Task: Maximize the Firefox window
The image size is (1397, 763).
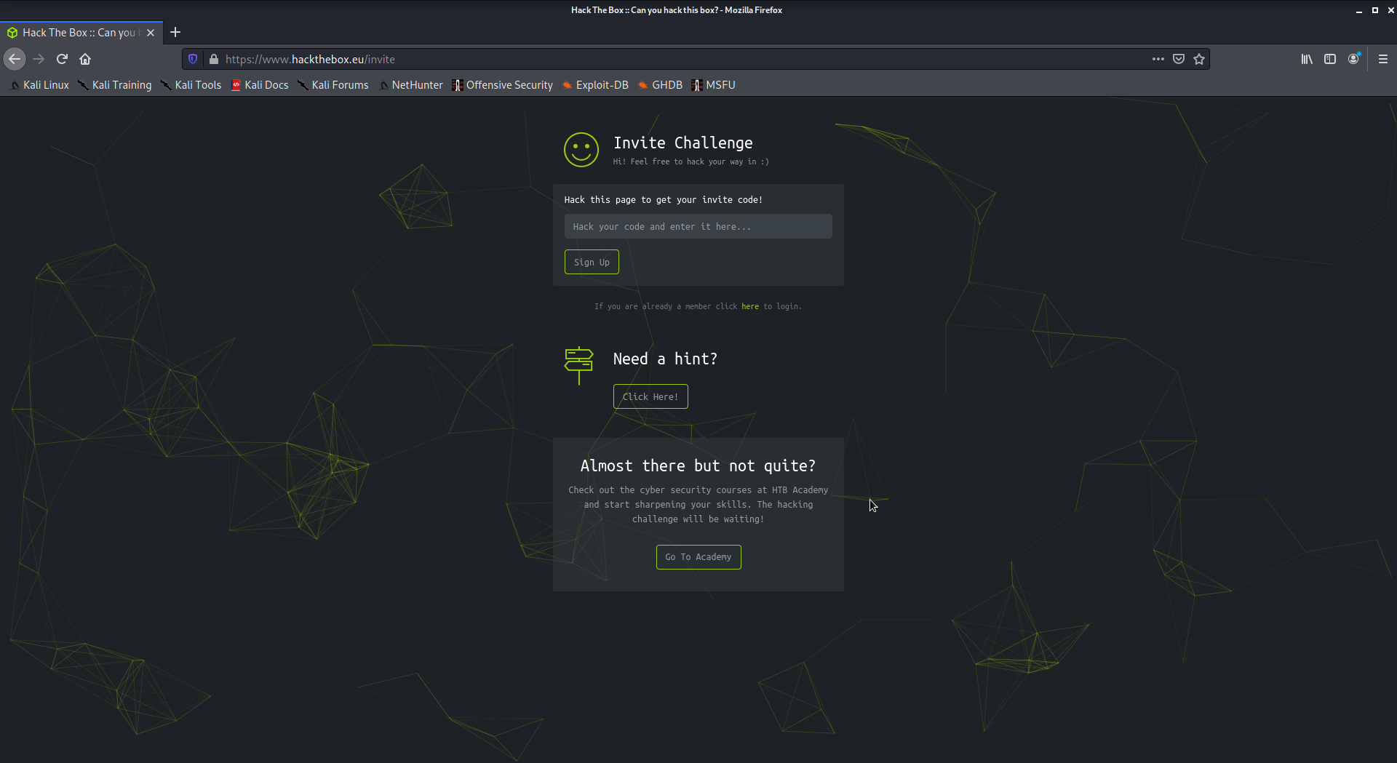Action: click(1374, 10)
